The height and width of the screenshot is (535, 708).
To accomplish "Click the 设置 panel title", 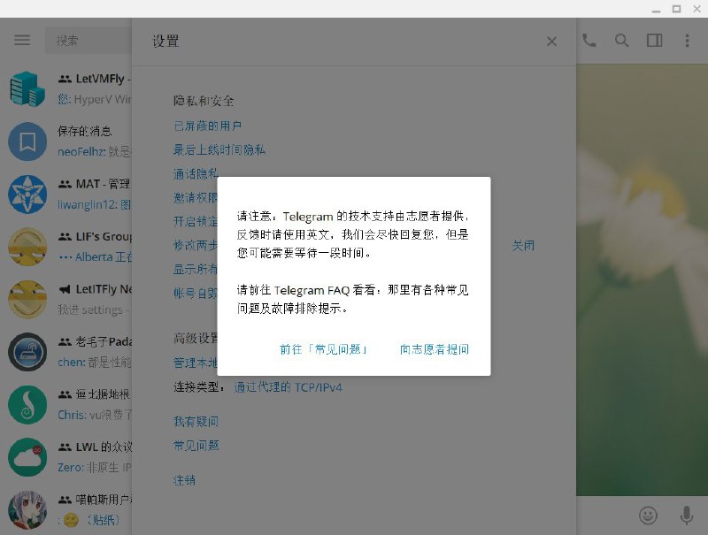I will [x=165, y=41].
